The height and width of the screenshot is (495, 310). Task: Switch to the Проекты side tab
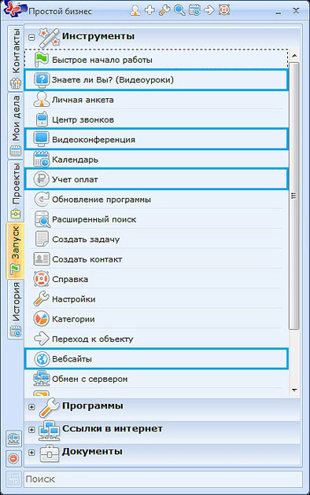16,191
